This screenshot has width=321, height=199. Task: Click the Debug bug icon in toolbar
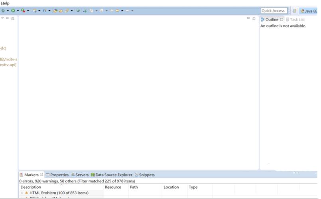pyautogui.click(x=2, y=11)
